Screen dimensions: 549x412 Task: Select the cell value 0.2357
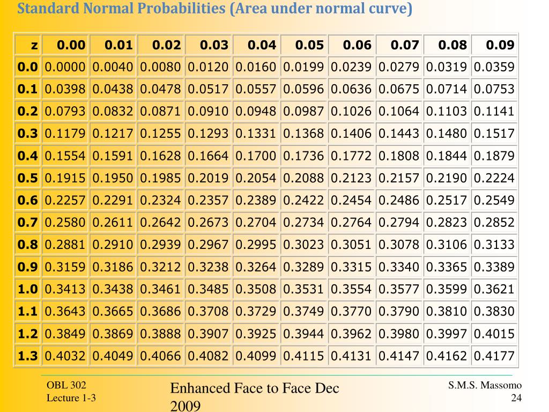pos(209,201)
